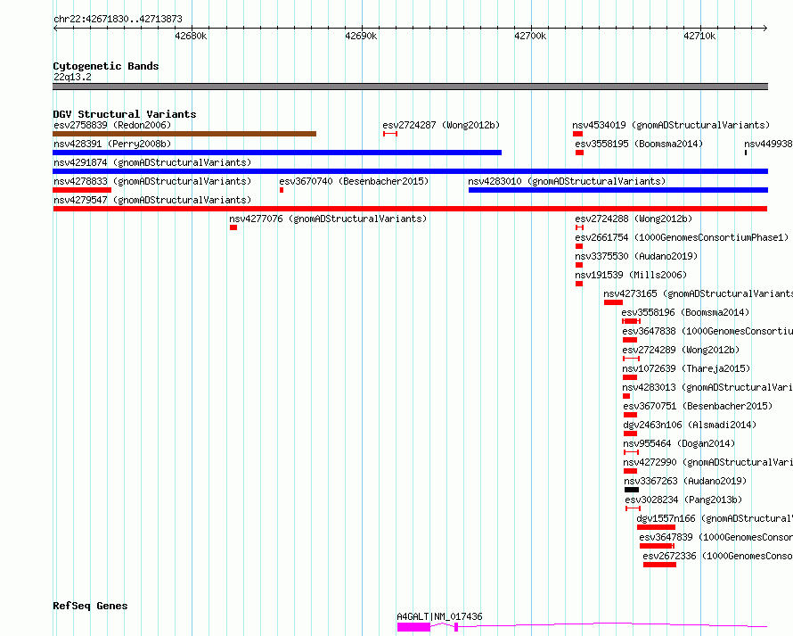Open nsv191539 (Mills2006) variant label
Viewport: 793px width, 636px height.
pyautogui.click(x=631, y=275)
